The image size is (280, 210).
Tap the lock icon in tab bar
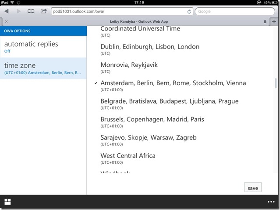pos(265,21)
